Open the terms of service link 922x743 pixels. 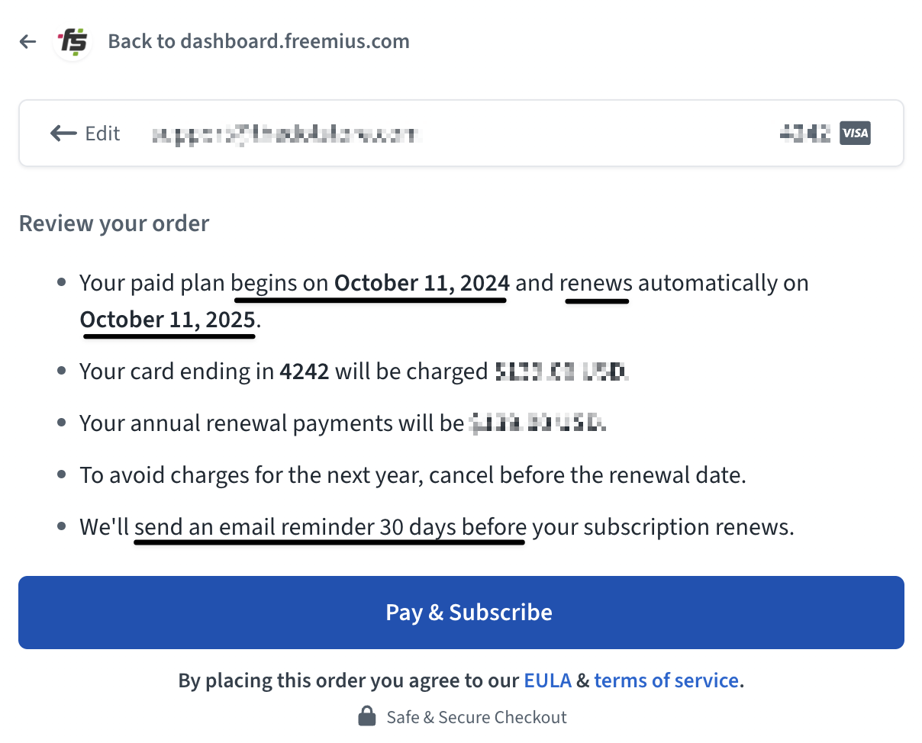pyautogui.click(x=666, y=680)
